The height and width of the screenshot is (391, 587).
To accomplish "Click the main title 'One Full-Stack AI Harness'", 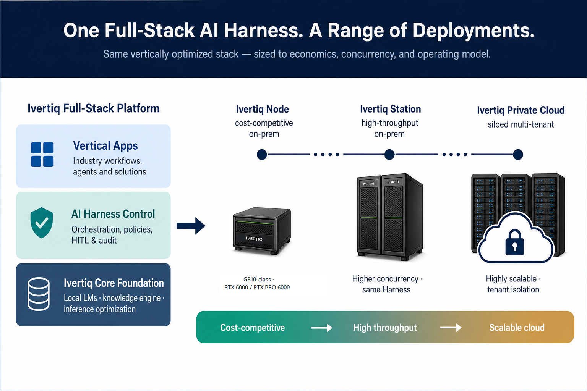I will click(183, 31).
